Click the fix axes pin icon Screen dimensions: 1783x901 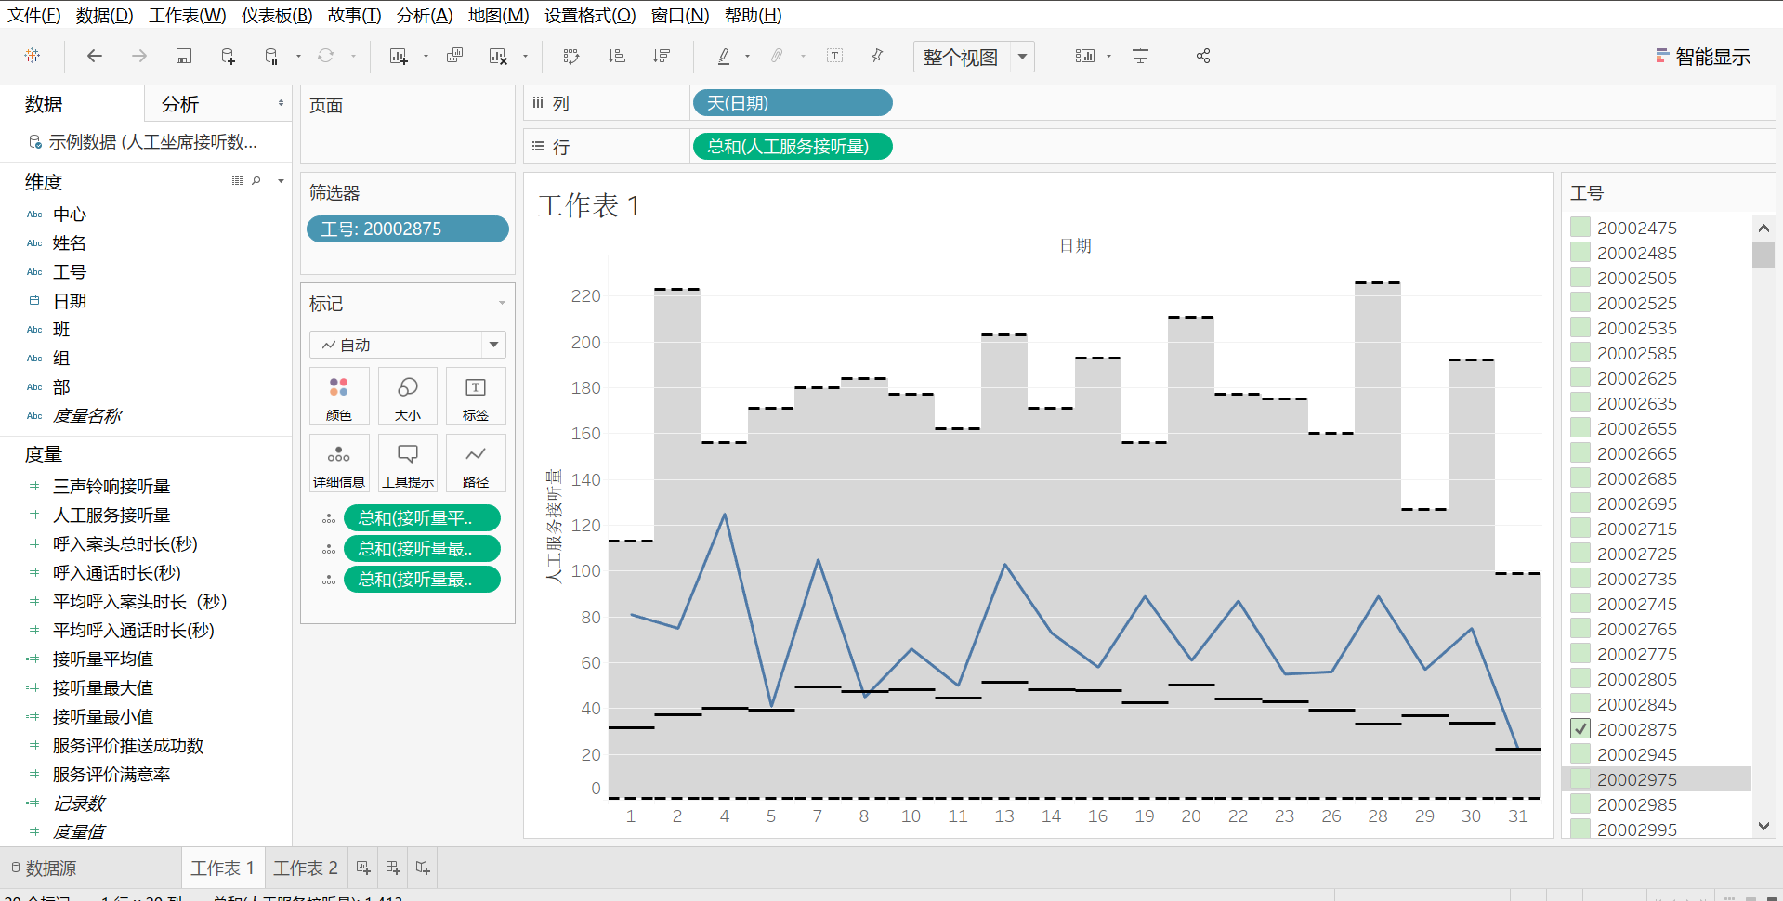click(x=877, y=56)
